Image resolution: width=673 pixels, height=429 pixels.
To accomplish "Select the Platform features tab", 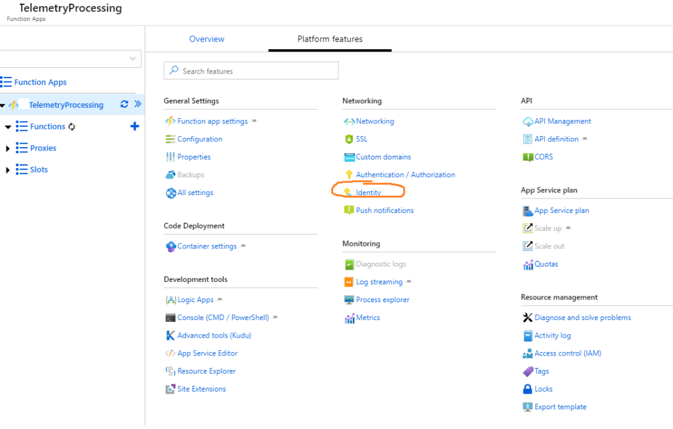I will pos(330,39).
